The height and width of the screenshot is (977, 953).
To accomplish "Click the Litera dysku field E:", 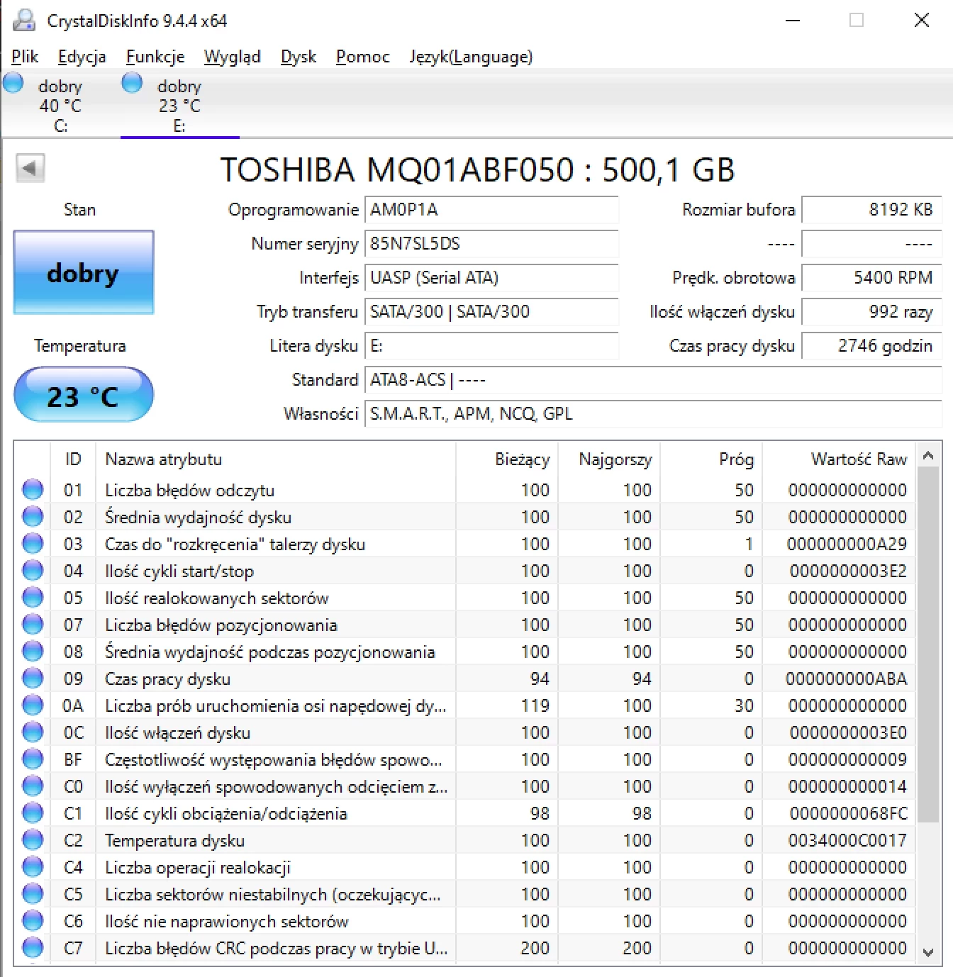I will click(x=491, y=346).
